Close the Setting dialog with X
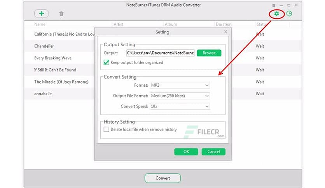325x188 pixels. tap(226, 32)
